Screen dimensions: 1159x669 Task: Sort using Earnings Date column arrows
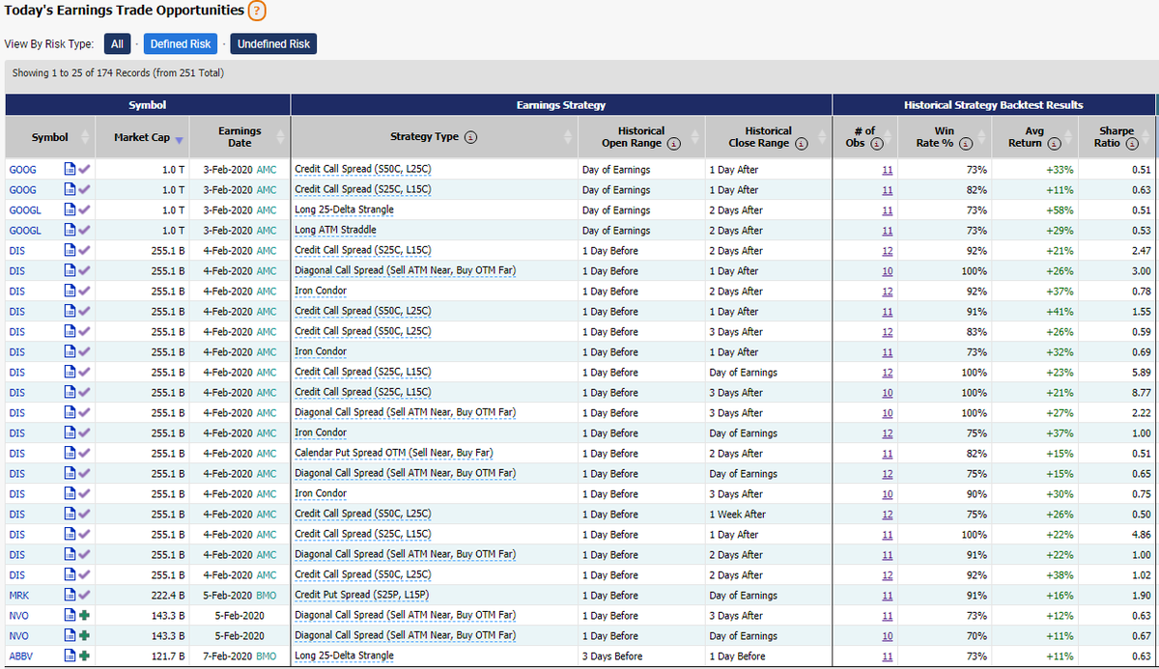281,137
